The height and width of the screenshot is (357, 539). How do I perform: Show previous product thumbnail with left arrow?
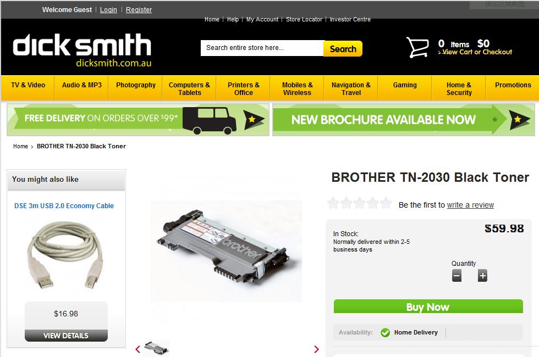[x=138, y=349]
